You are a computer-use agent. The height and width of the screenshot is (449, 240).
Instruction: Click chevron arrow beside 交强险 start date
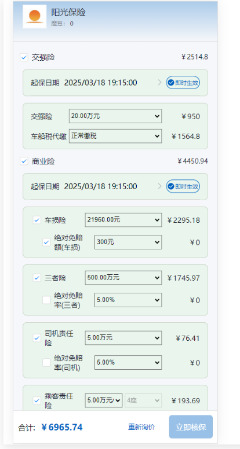(x=160, y=83)
